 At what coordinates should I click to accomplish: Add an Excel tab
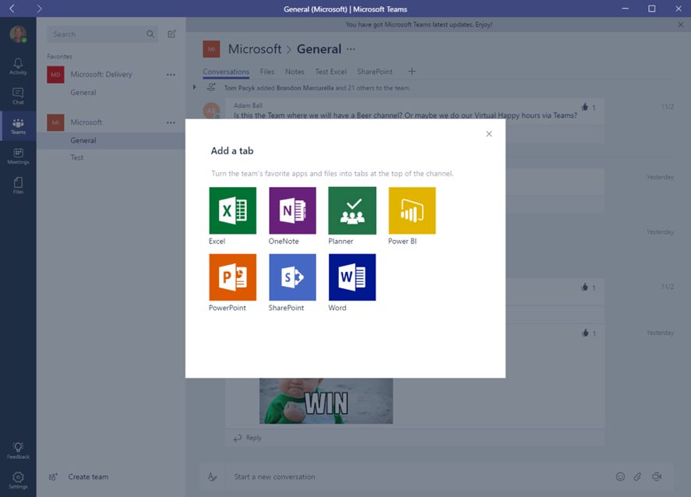[233, 210]
